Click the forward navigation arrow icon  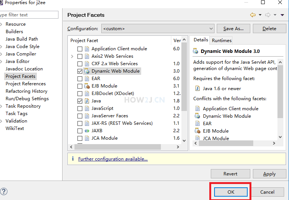click(x=268, y=15)
